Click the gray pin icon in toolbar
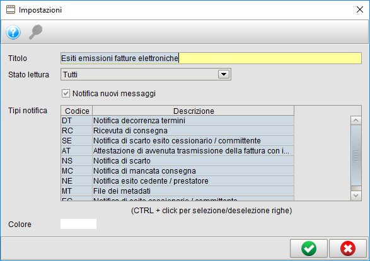370x261 pixels. click(x=36, y=32)
